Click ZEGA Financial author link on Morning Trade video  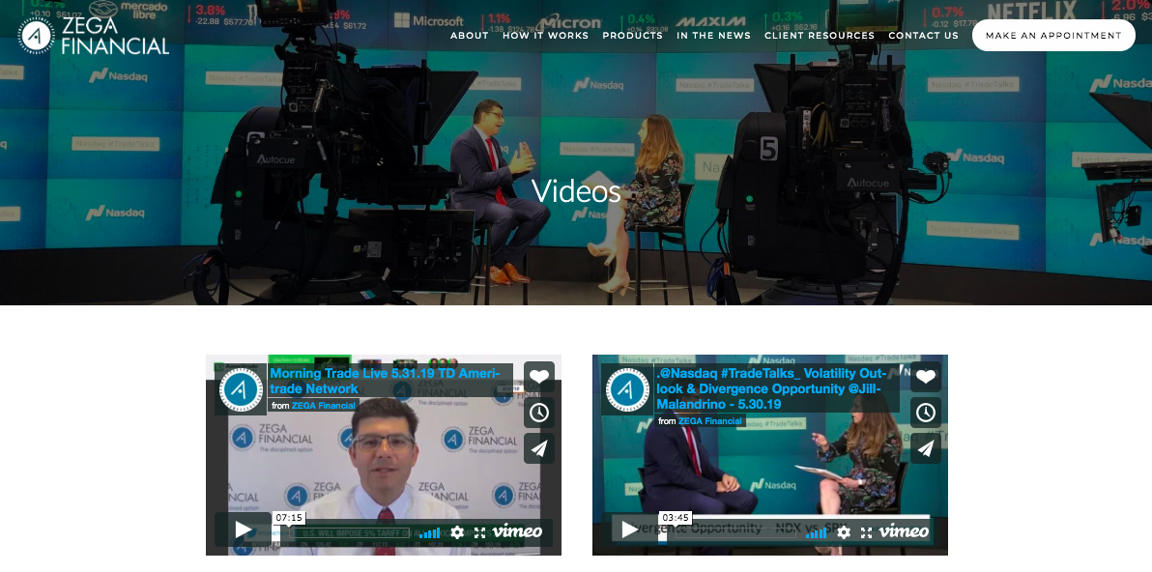[323, 405]
